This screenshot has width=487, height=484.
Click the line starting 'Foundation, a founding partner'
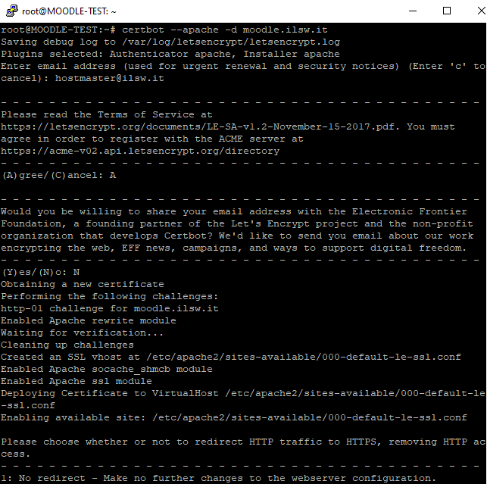236,223
